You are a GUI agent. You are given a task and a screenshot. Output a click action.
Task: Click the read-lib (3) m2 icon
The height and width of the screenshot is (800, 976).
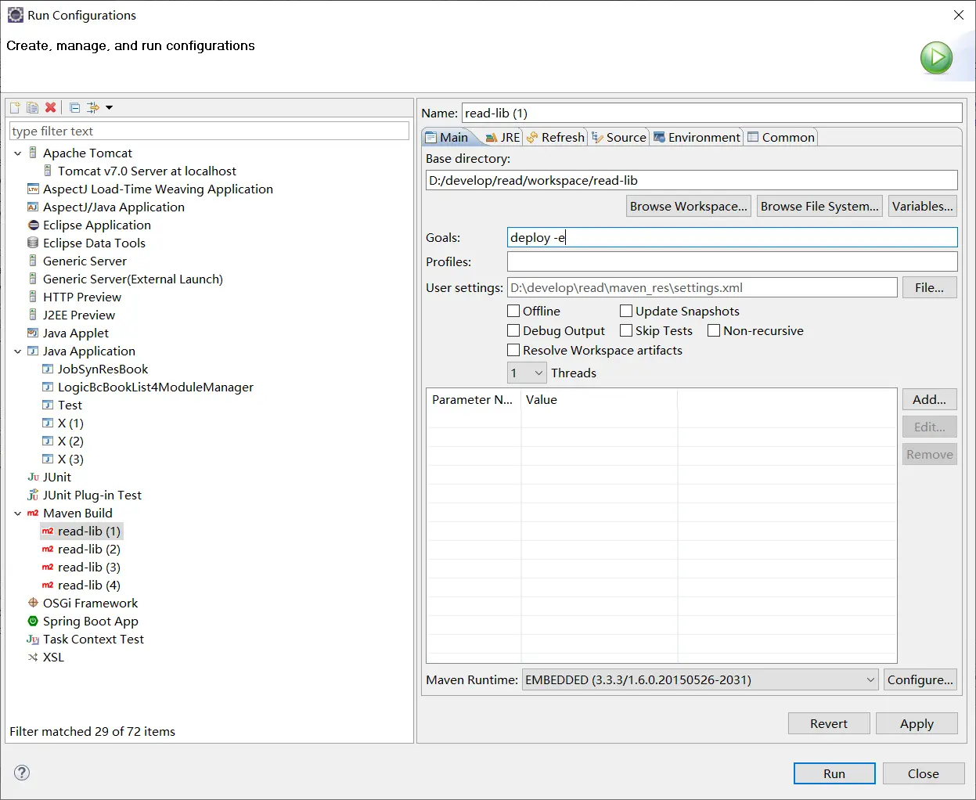tap(48, 567)
